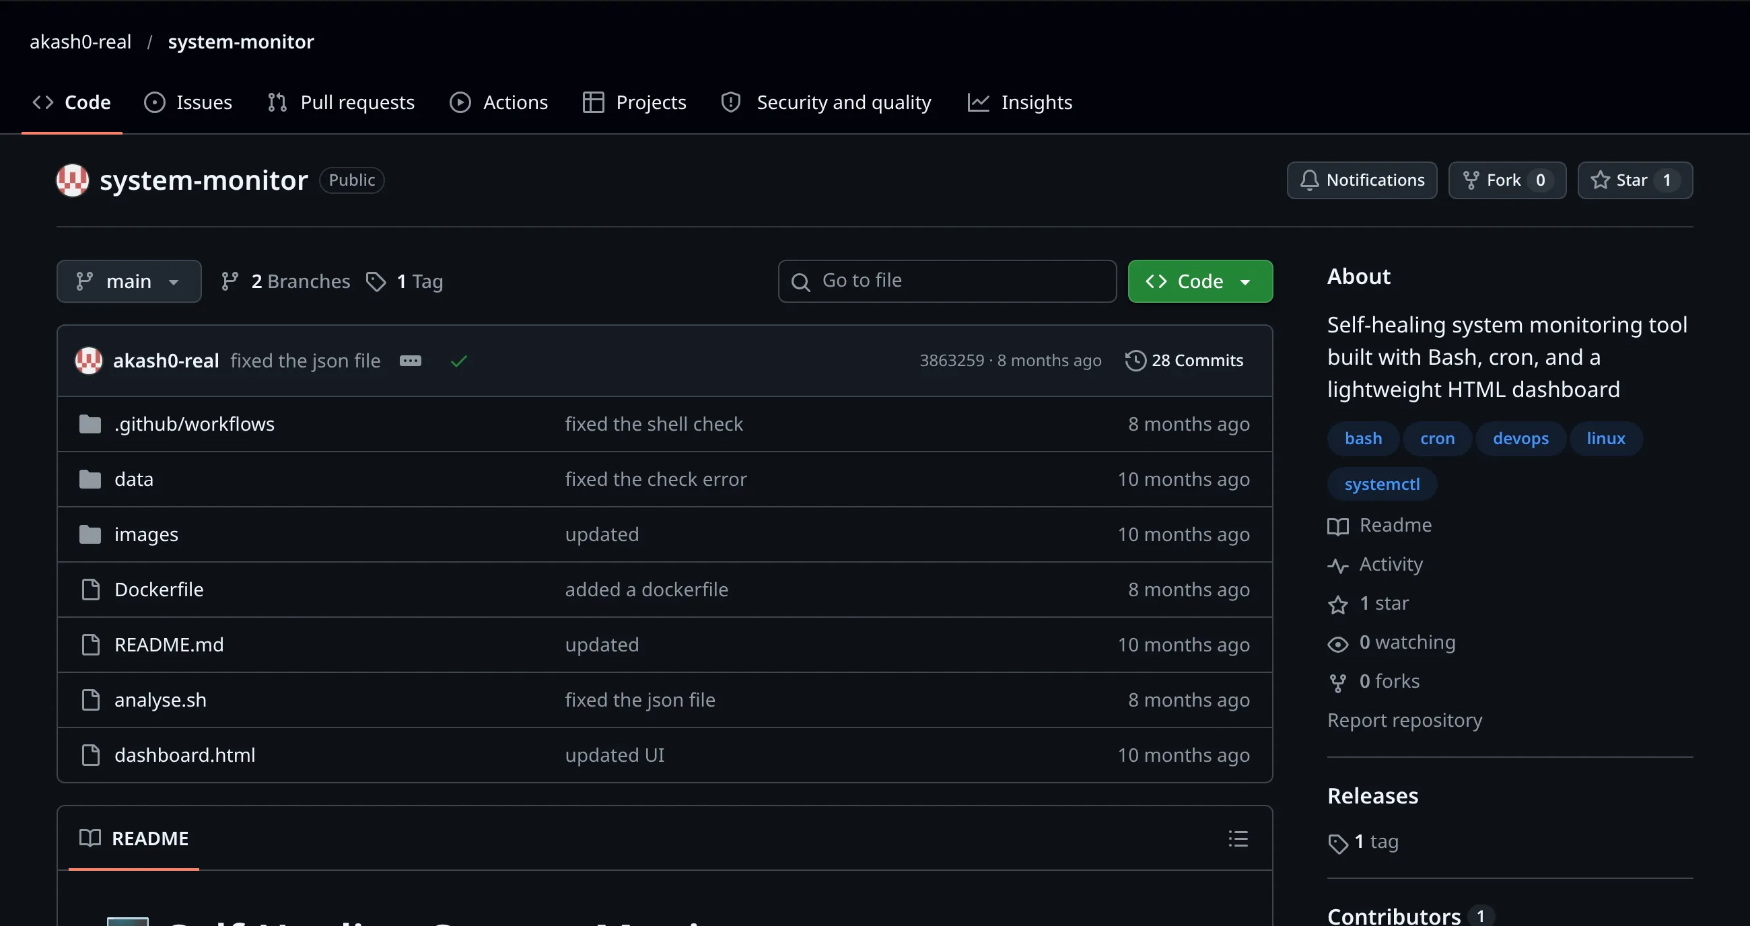The image size is (1750, 926).
Task: Click the Go to file search field
Action: [947, 281]
